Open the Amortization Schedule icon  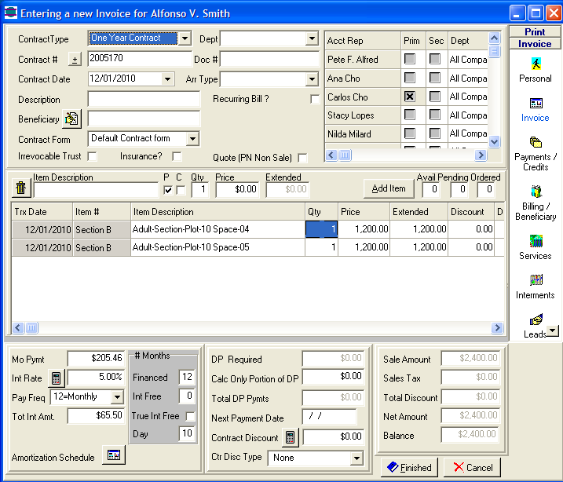[113, 456]
